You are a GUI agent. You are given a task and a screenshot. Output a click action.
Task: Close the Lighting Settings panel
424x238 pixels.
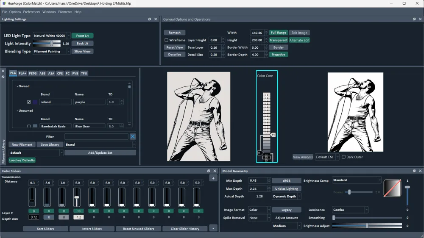coord(156,19)
